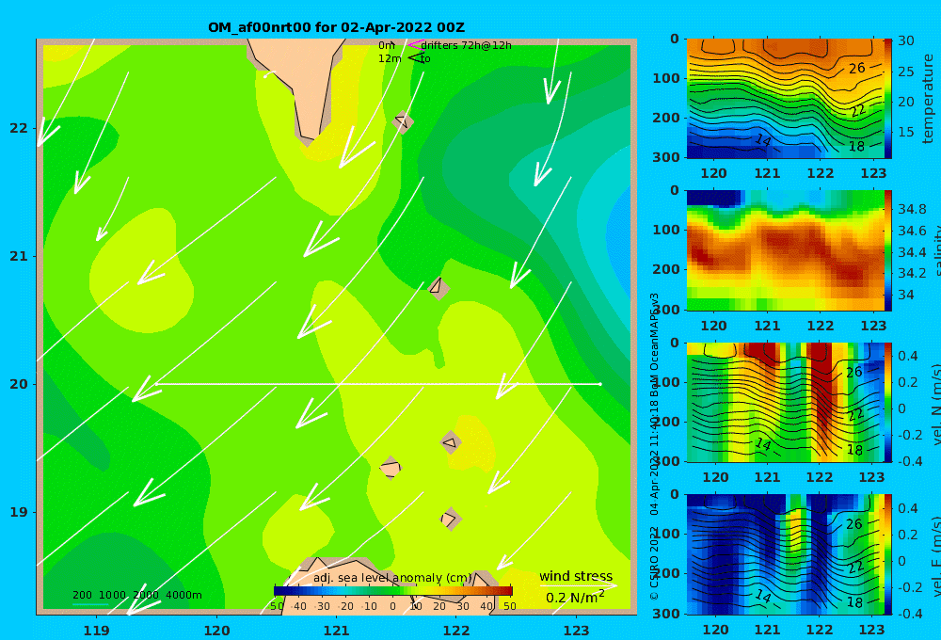Click the '0.4' tick on the vel. N colorbar
941x640 pixels.
click(908, 356)
